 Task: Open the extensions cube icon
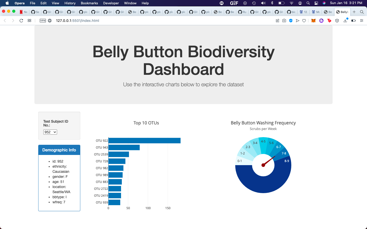tap(337, 21)
